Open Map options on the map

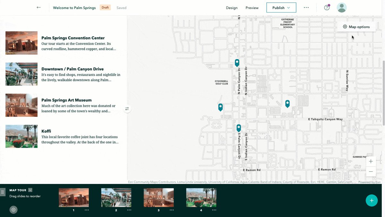[356, 27]
